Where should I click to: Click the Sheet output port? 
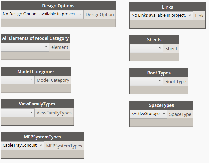click(x=171, y=49)
